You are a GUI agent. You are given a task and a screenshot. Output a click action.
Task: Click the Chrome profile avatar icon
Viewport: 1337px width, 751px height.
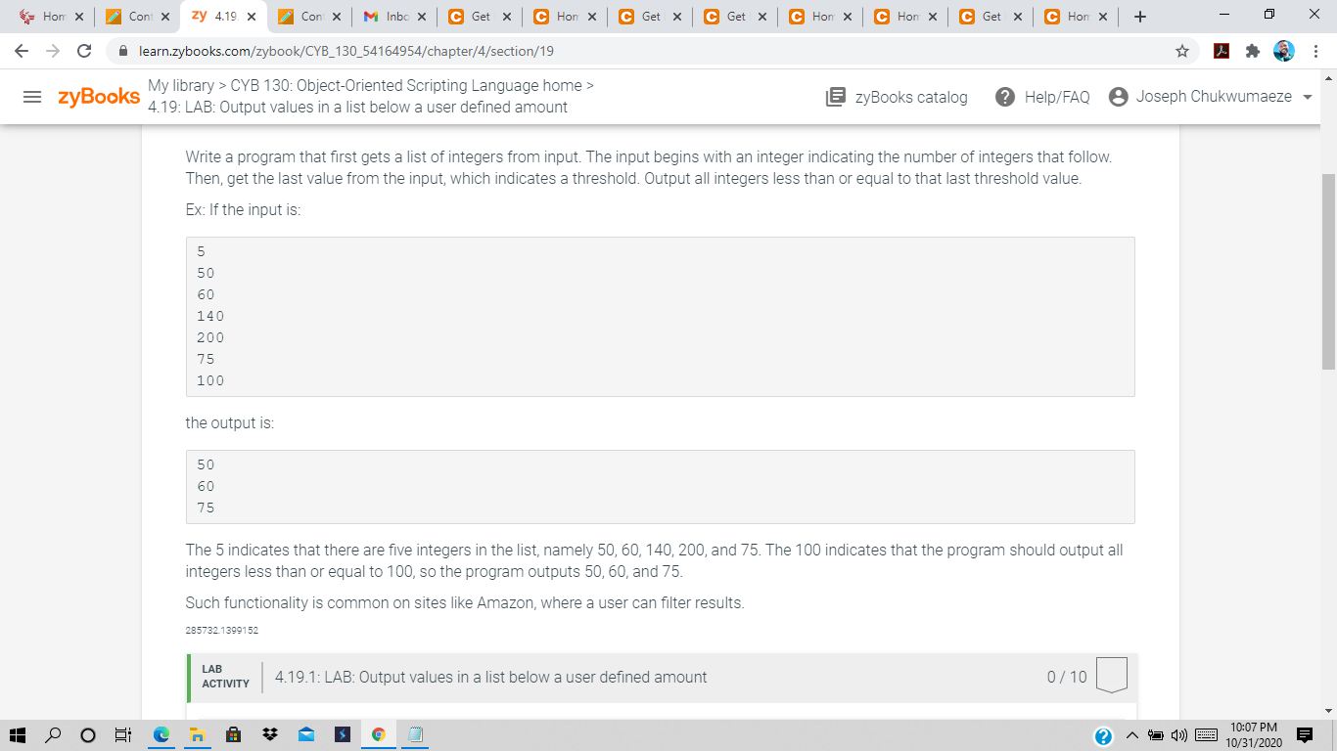1282,49
